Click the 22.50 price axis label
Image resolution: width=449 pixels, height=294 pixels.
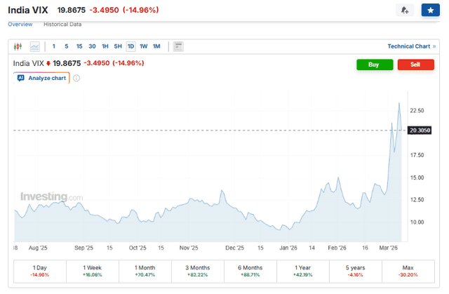tap(417, 110)
